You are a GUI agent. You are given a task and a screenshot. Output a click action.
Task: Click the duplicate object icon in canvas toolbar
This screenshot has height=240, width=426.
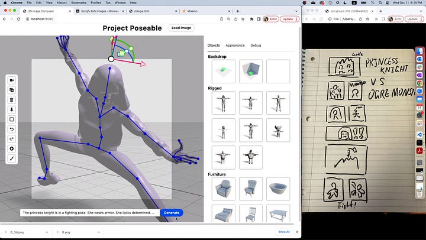pyautogui.click(x=11, y=90)
